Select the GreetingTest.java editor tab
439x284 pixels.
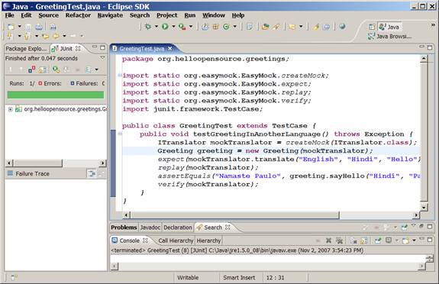142,48
